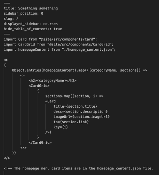This screenshot has width=159, height=175.
Task: Click the imageUrl attribute line
Action: pyautogui.click(x=81, y=117)
